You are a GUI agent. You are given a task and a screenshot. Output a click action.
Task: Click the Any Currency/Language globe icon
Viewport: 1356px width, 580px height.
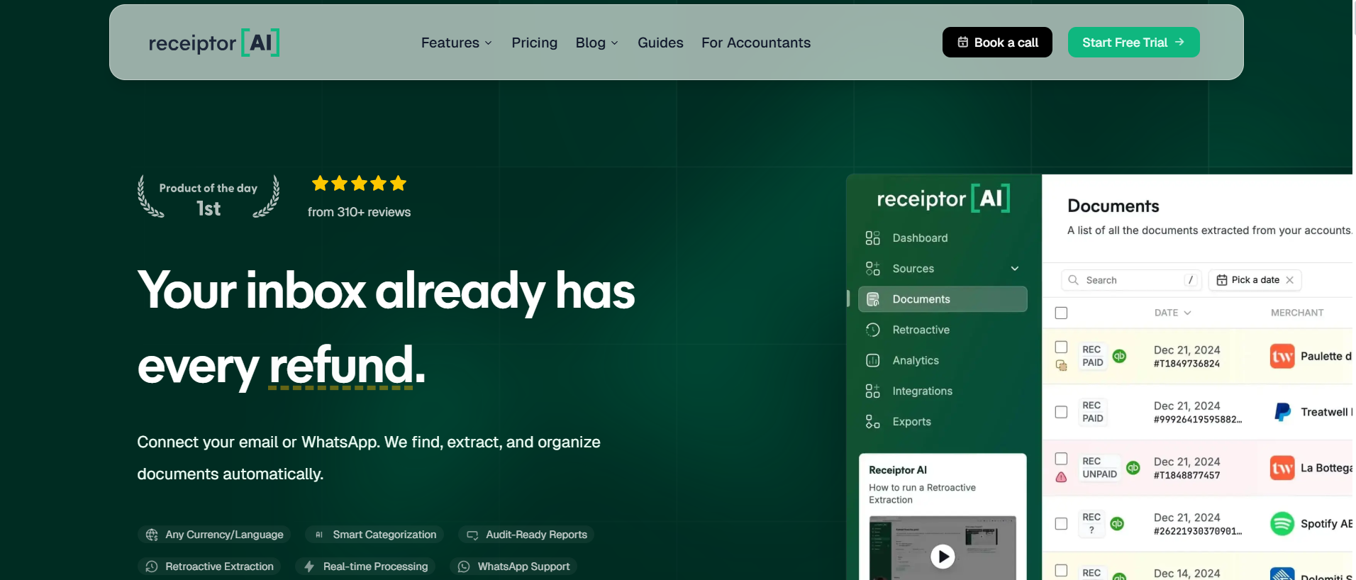[x=152, y=535]
